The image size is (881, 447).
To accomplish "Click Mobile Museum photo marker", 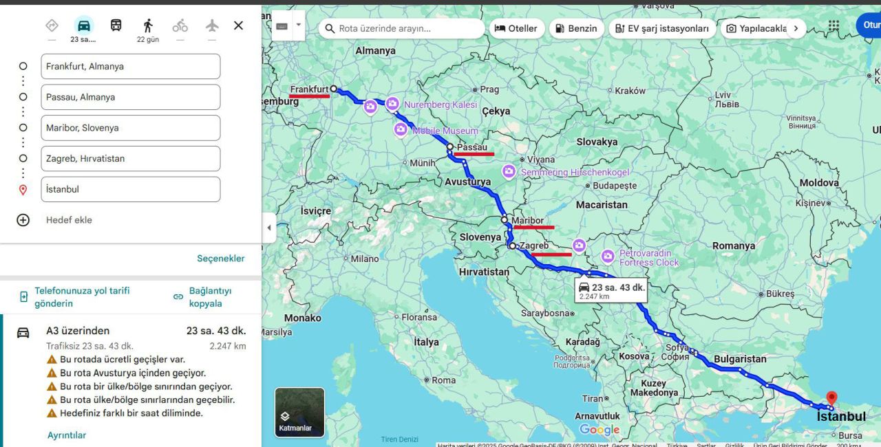I will click(401, 129).
